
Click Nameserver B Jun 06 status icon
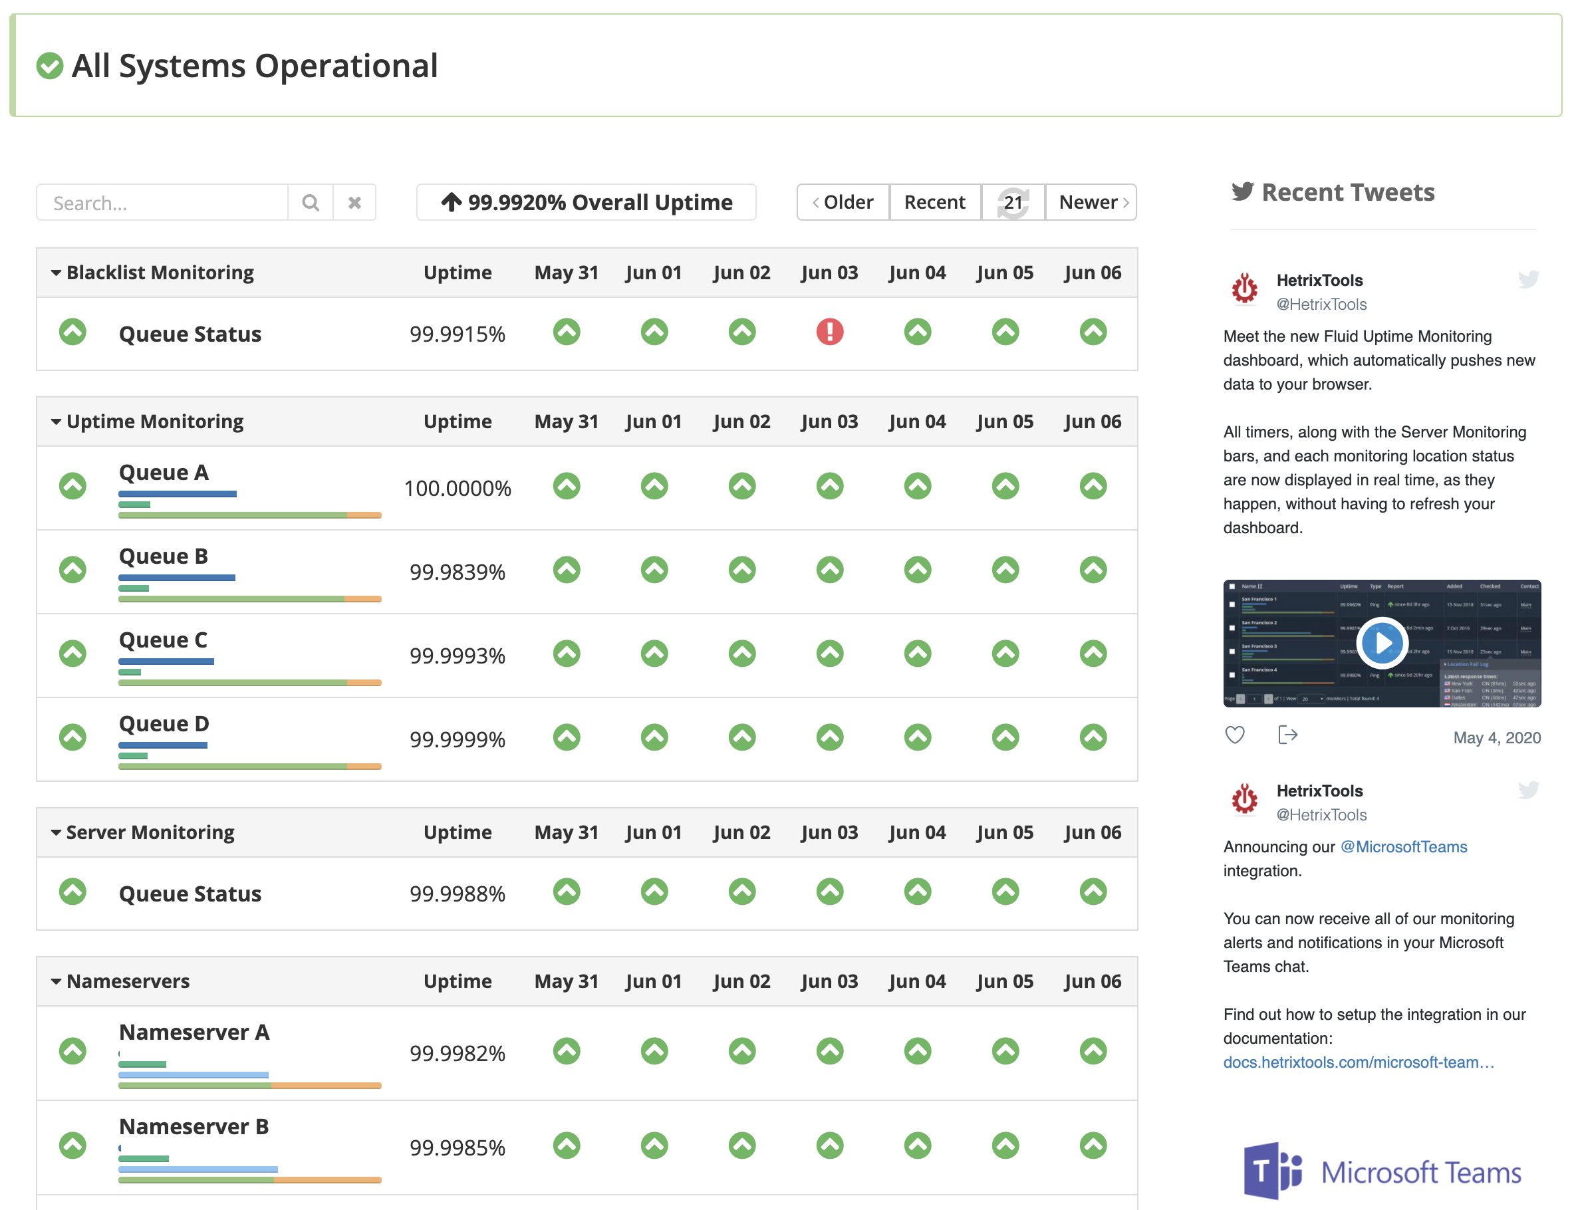click(x=1093, y=1145)
